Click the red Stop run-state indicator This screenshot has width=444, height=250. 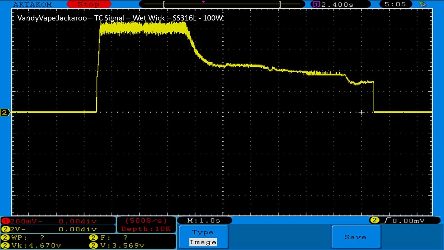(x=89, y=5)
